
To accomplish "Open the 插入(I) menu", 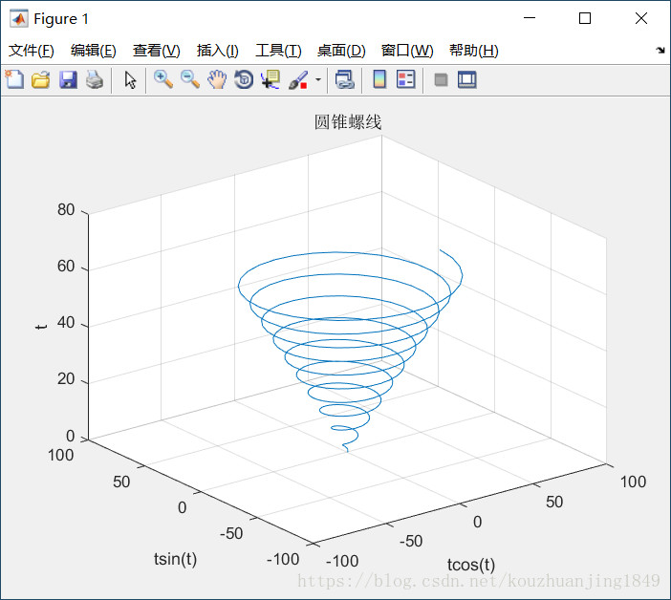I will (217, 51).
